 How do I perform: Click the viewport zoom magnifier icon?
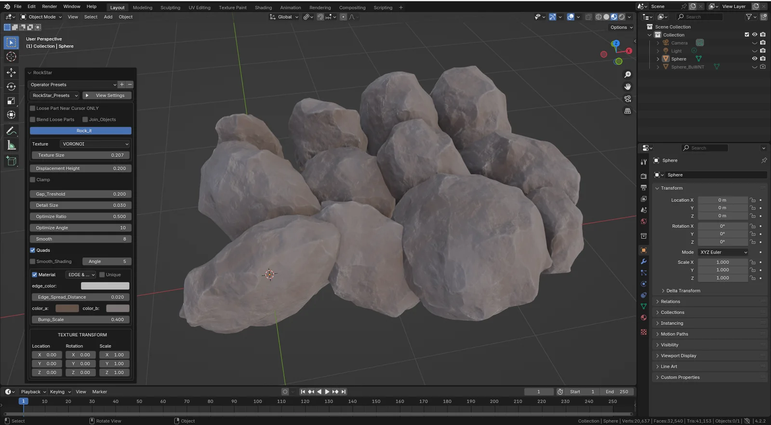click(627, 75)
